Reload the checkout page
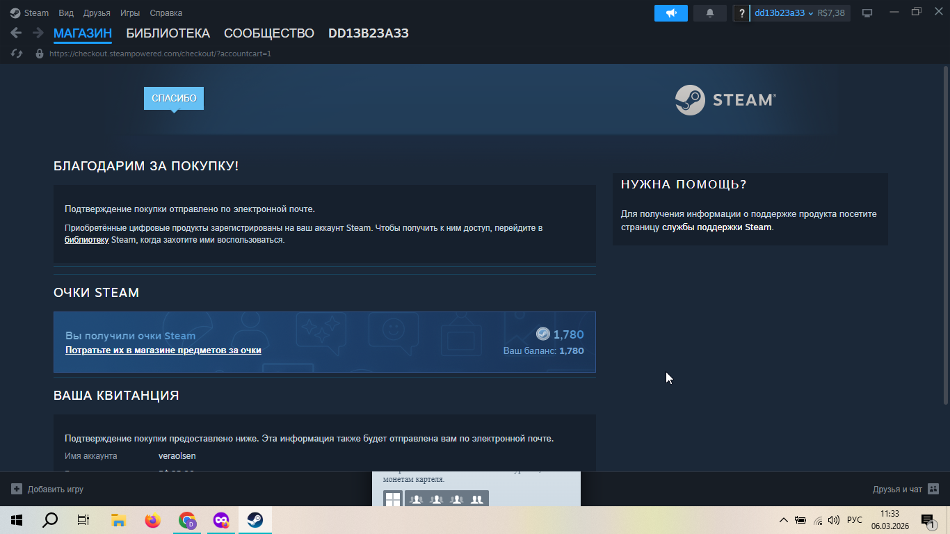This screenshot has width=950, height=534. click(17, 54)
